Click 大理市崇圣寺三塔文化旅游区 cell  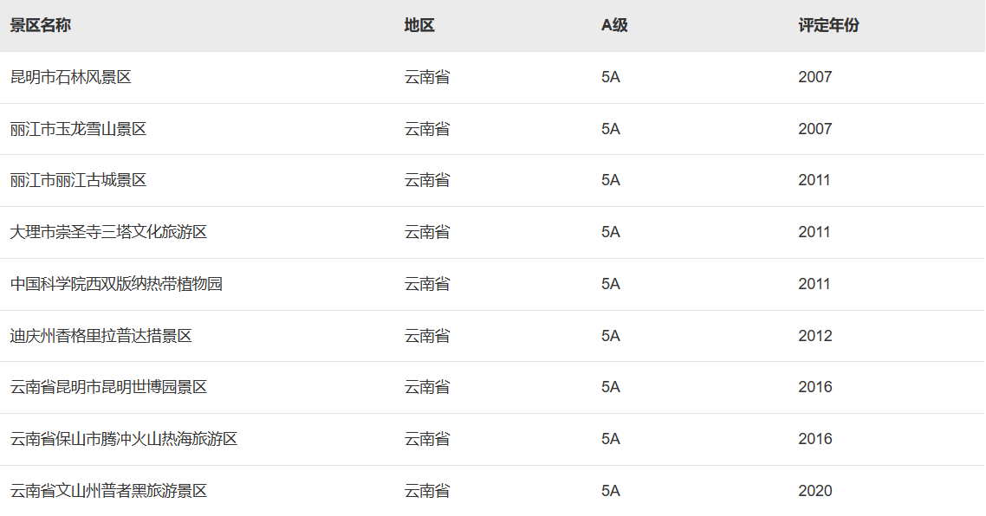109,232
